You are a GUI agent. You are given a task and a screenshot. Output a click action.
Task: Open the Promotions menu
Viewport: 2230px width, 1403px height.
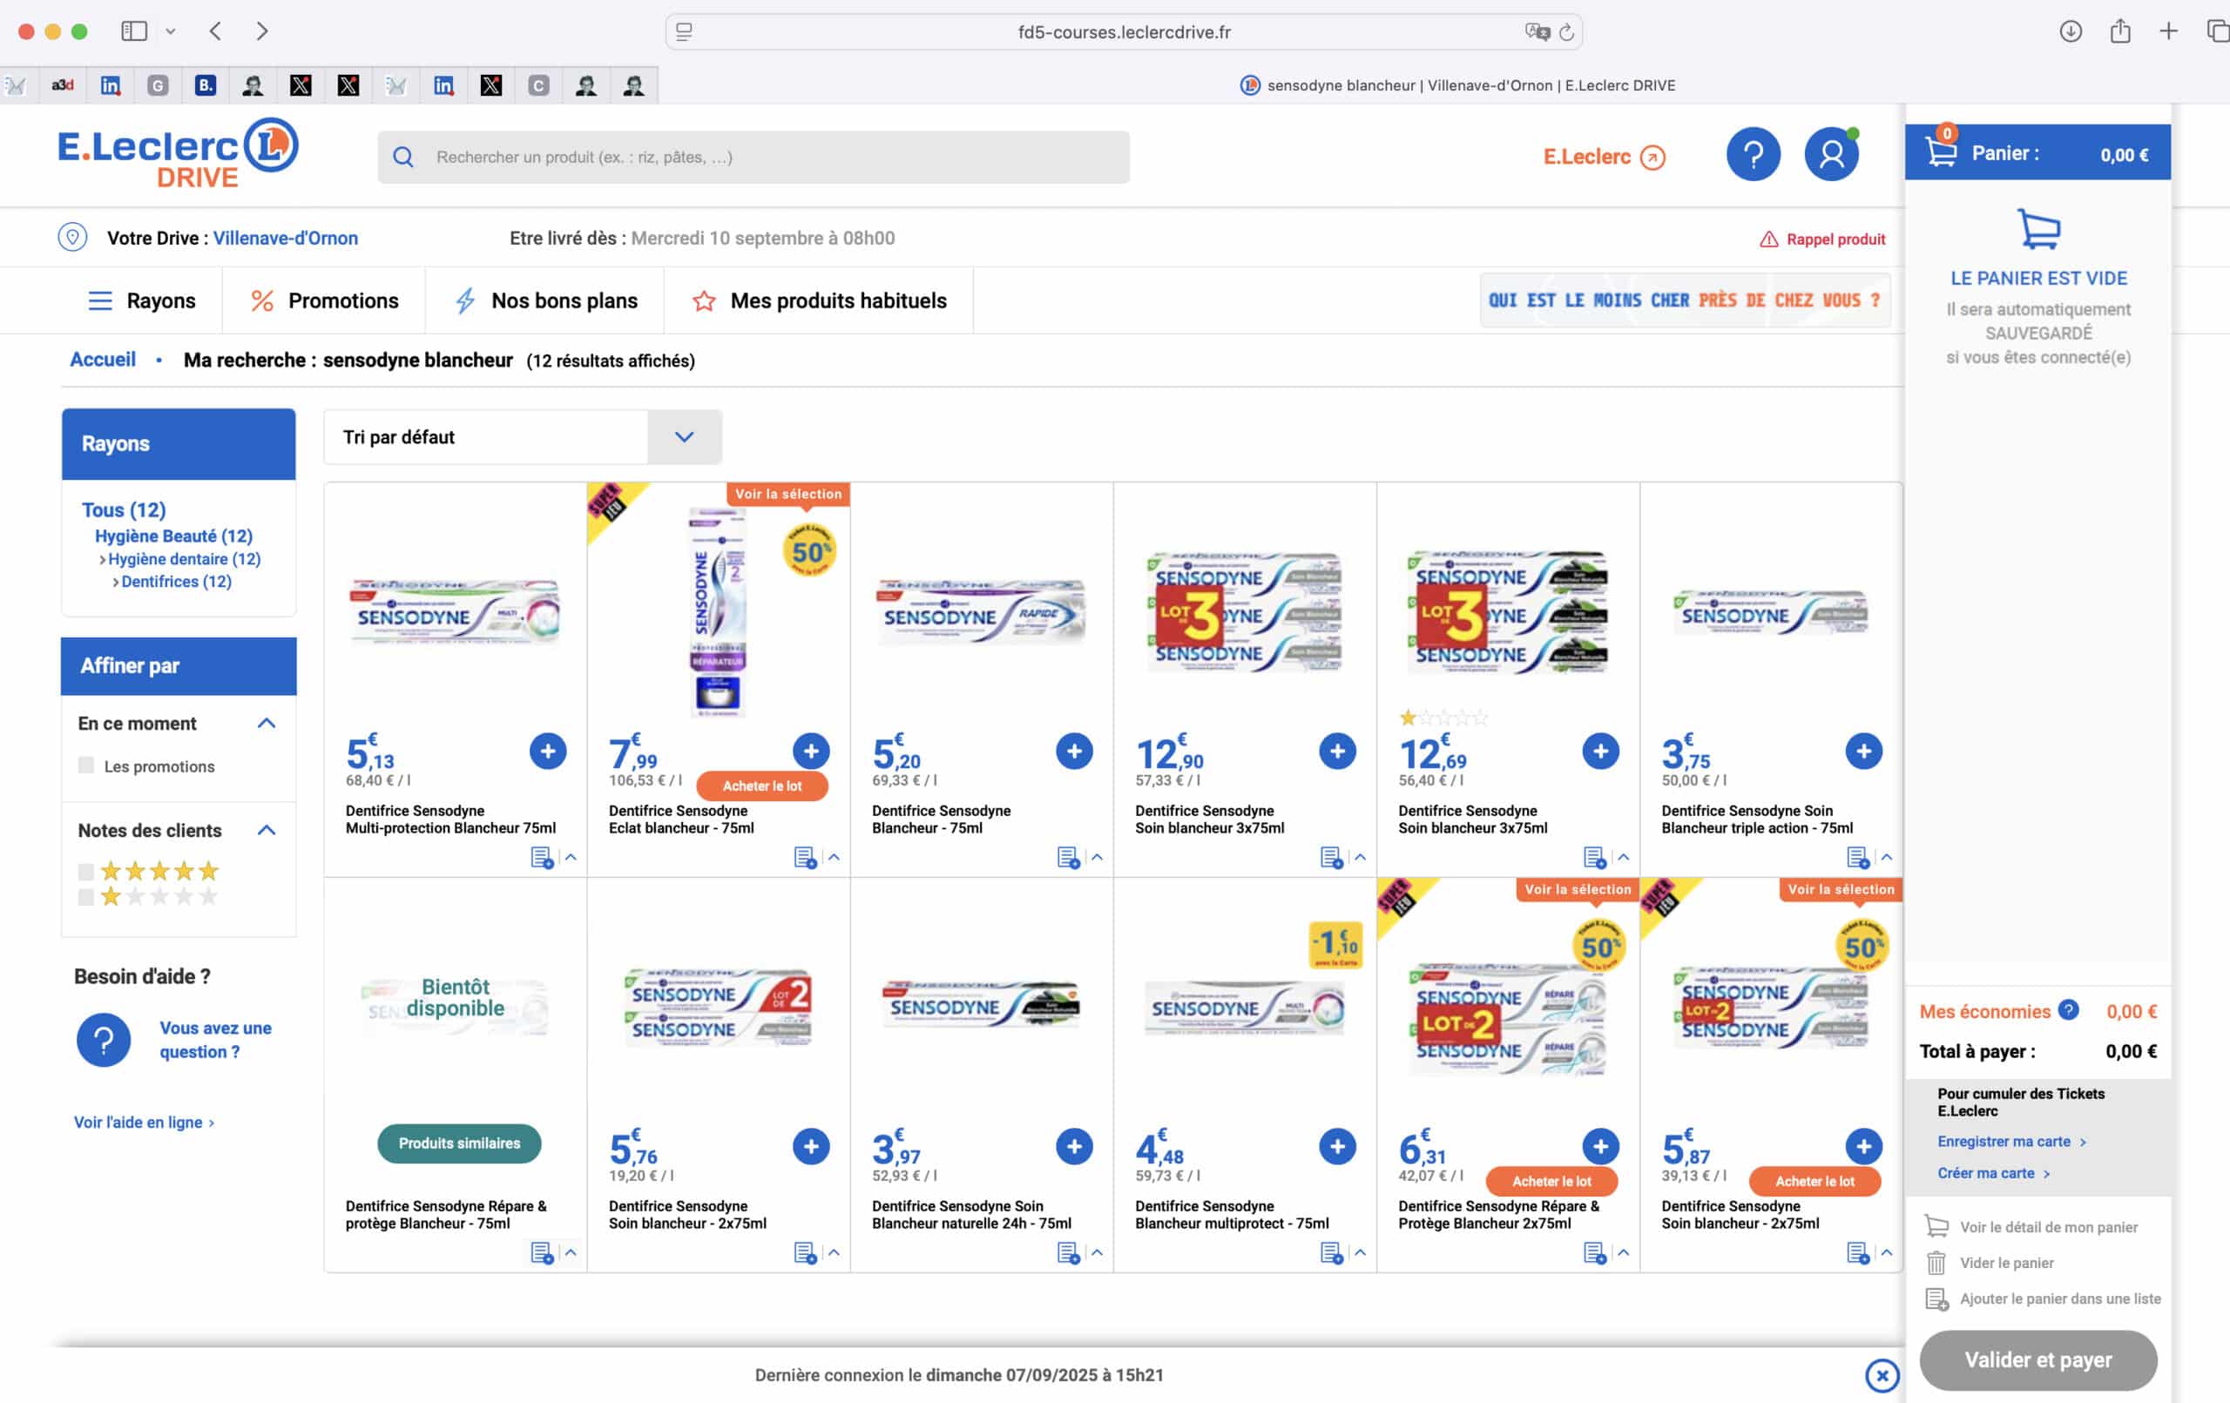324,301
